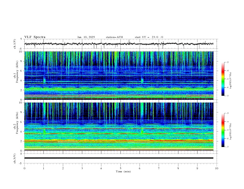Click the "-3" tick on ch.2 colorbar
The image size is (244, 189).
[227, 113]
